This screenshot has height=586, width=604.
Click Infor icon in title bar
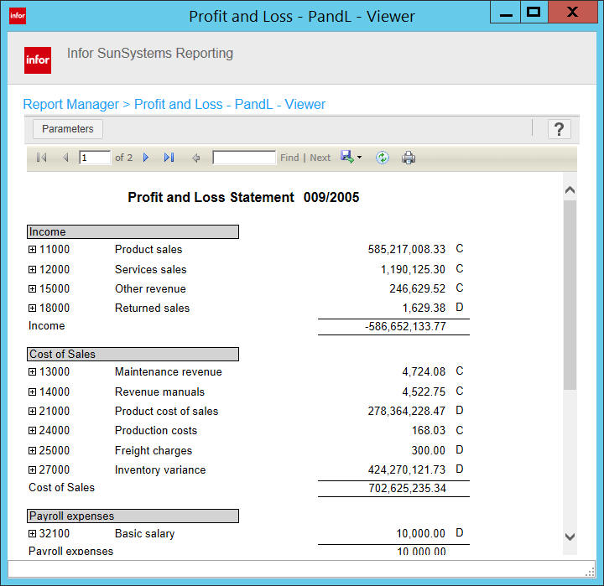[18, 16]
